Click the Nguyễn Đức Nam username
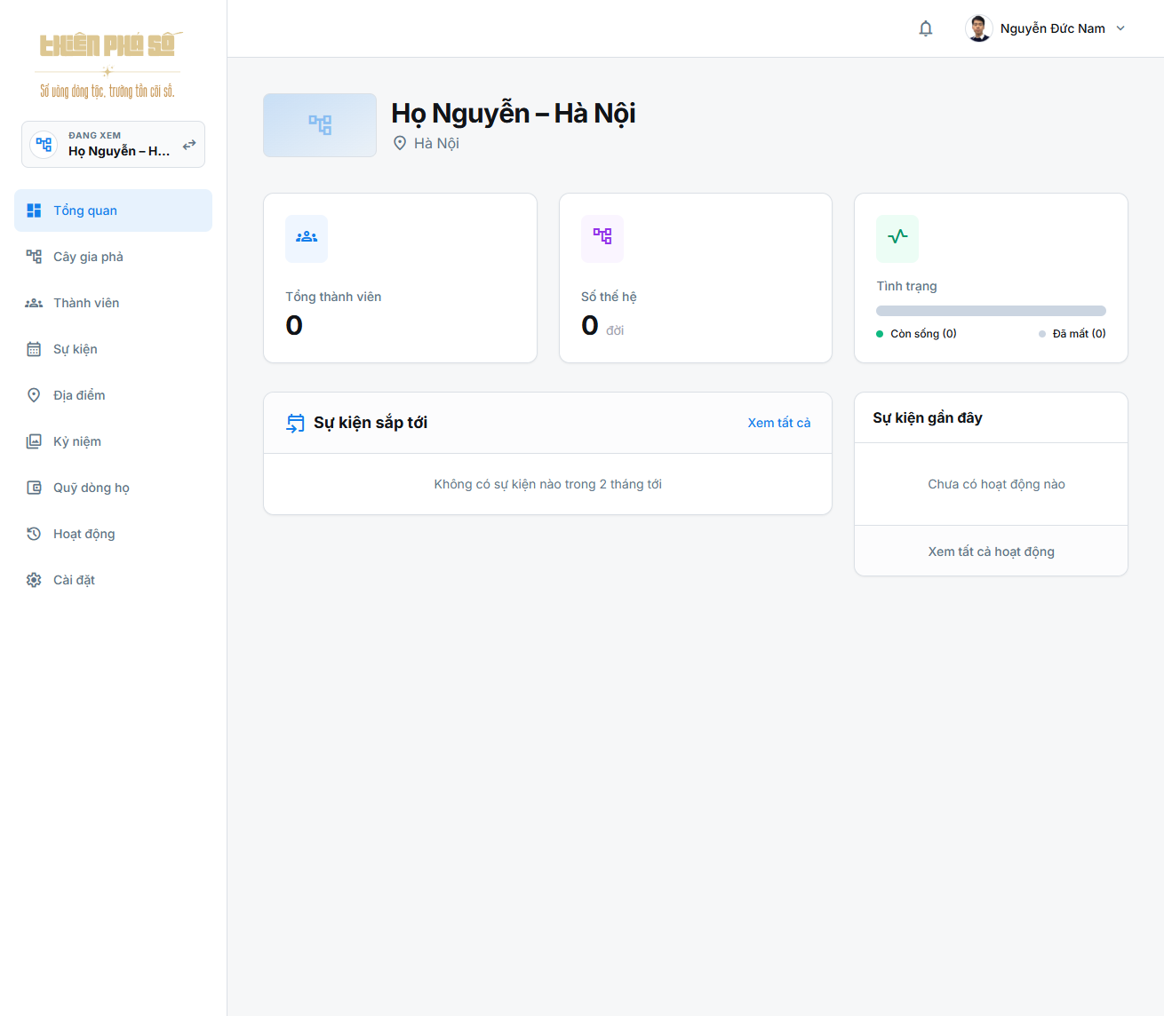This screenshot has width=1164, height=1016. (1053, 28)
